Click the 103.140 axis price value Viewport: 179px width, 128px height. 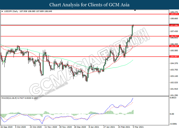pos(174,76)
